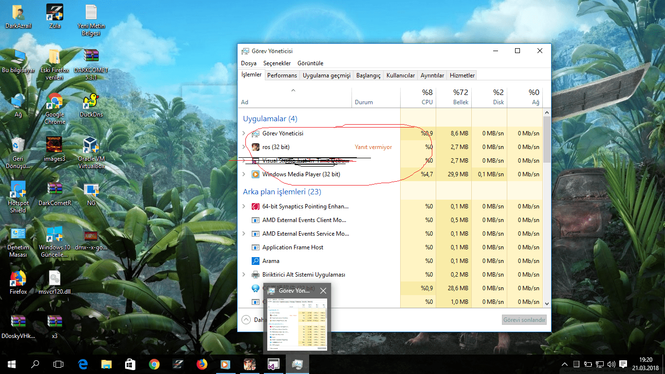Select the DARKCOMET 5.3.1 archive

click(91, 64)
